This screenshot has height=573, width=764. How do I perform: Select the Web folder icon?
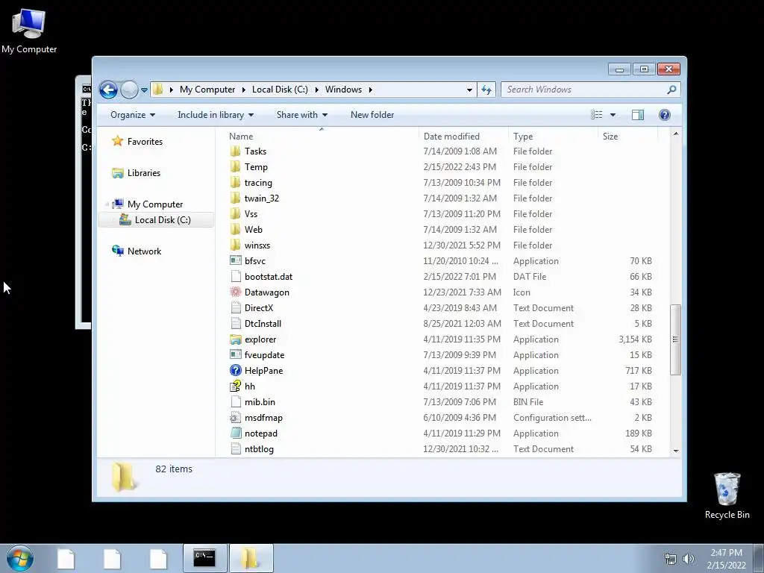235,230
